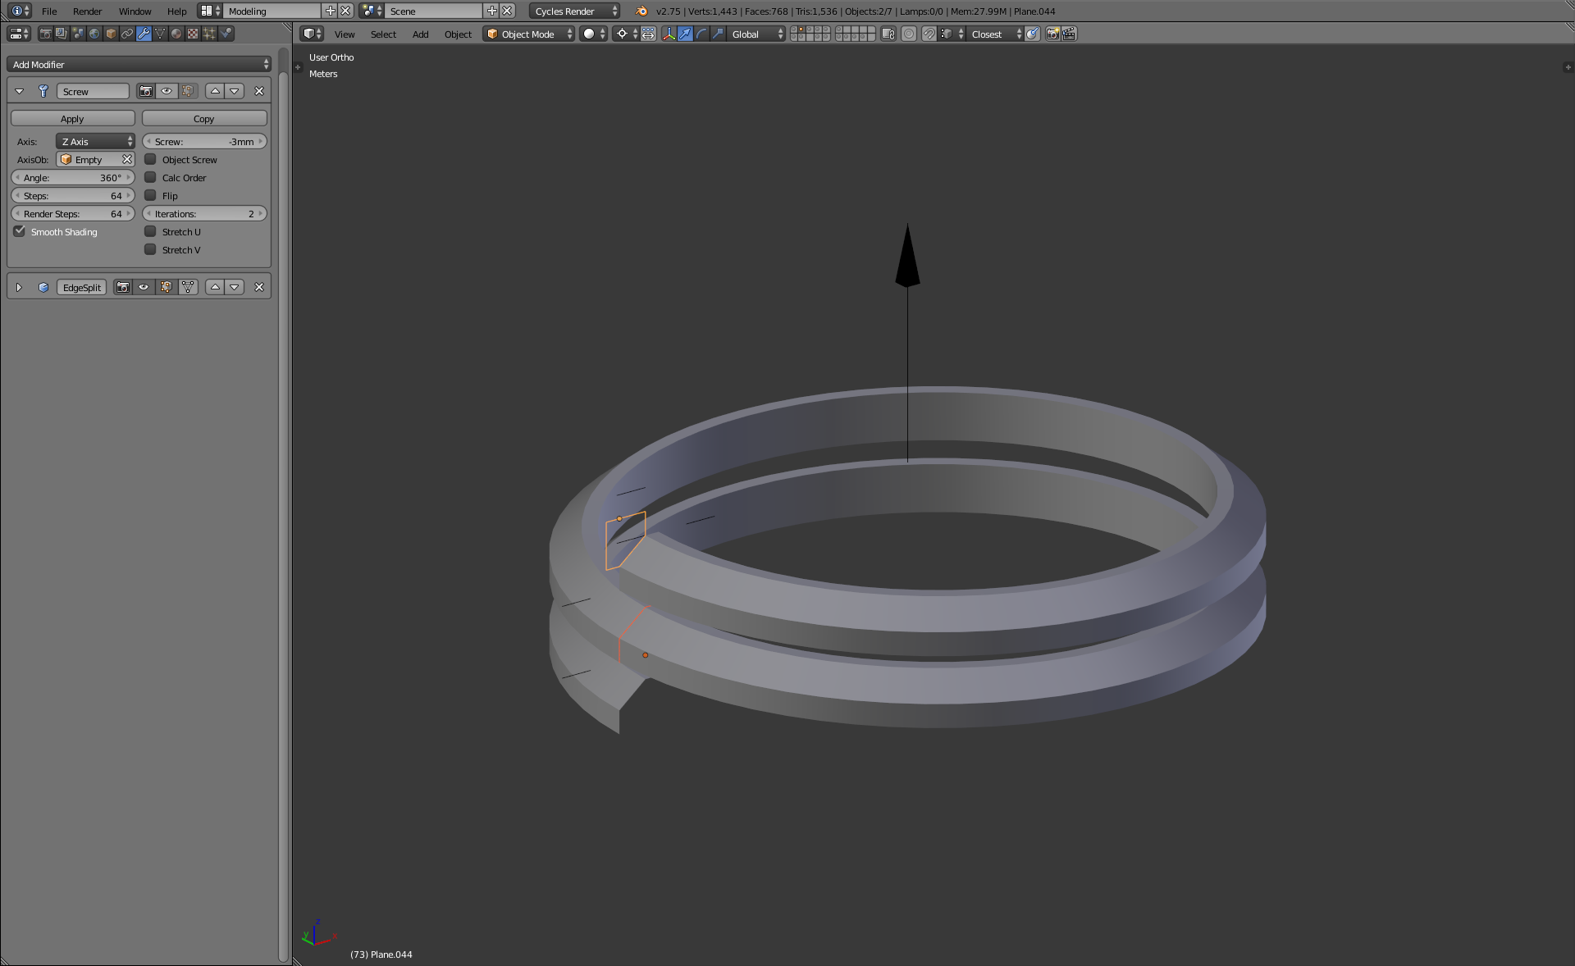The image size is (1575, 966).
Task: Apply the Screw modifier
Action: (72, 118)
